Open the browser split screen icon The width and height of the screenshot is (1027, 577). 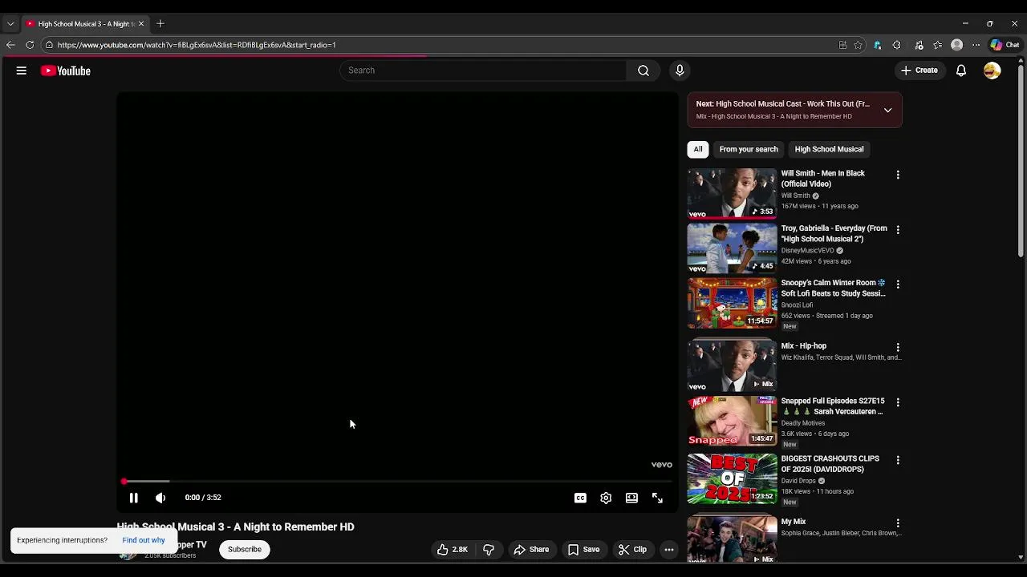pos(842,45)
